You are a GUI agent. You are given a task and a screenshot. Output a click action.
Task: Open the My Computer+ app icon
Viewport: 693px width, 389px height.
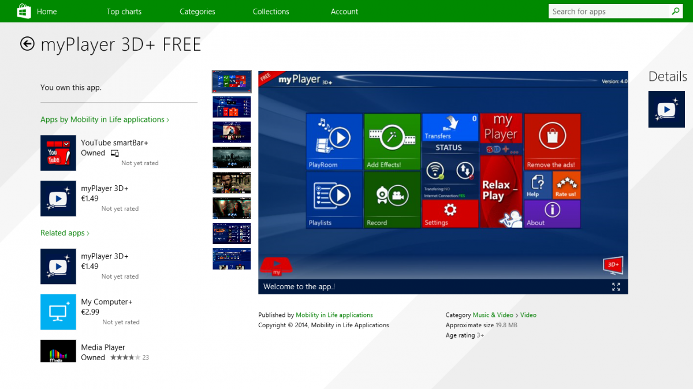pyautogui.click(x=58, y=312)
